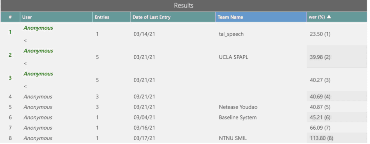
Task: Click the ascending sort arrow beside wer (%)
Action: point(329,17)
